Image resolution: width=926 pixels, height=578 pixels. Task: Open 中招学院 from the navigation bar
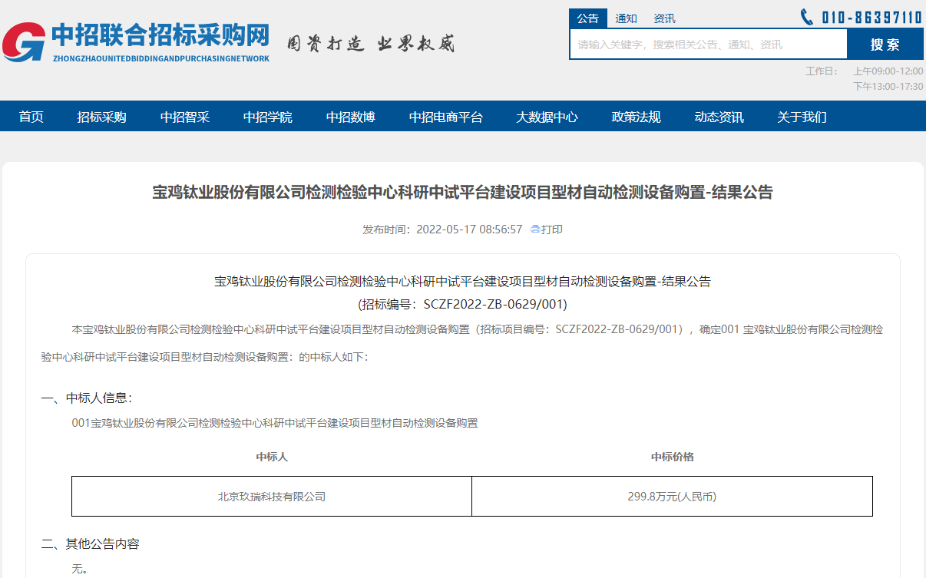267,117
